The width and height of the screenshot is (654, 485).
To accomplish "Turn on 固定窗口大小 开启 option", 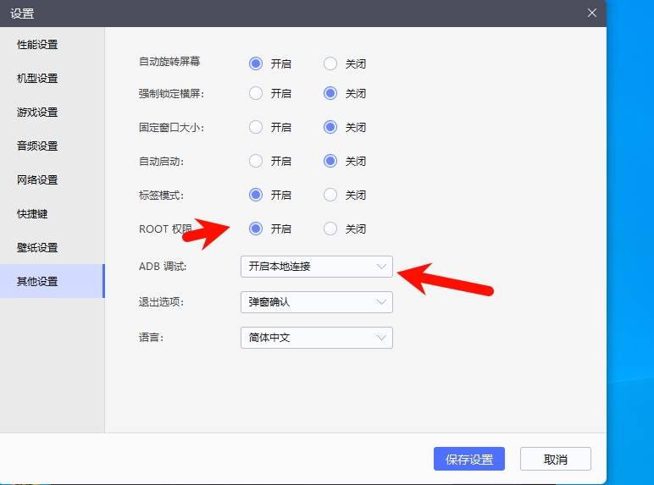I will pos(256,127).
